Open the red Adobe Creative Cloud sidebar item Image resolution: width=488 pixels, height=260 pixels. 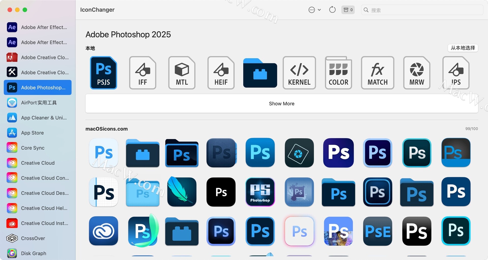[x=38, y=57]
